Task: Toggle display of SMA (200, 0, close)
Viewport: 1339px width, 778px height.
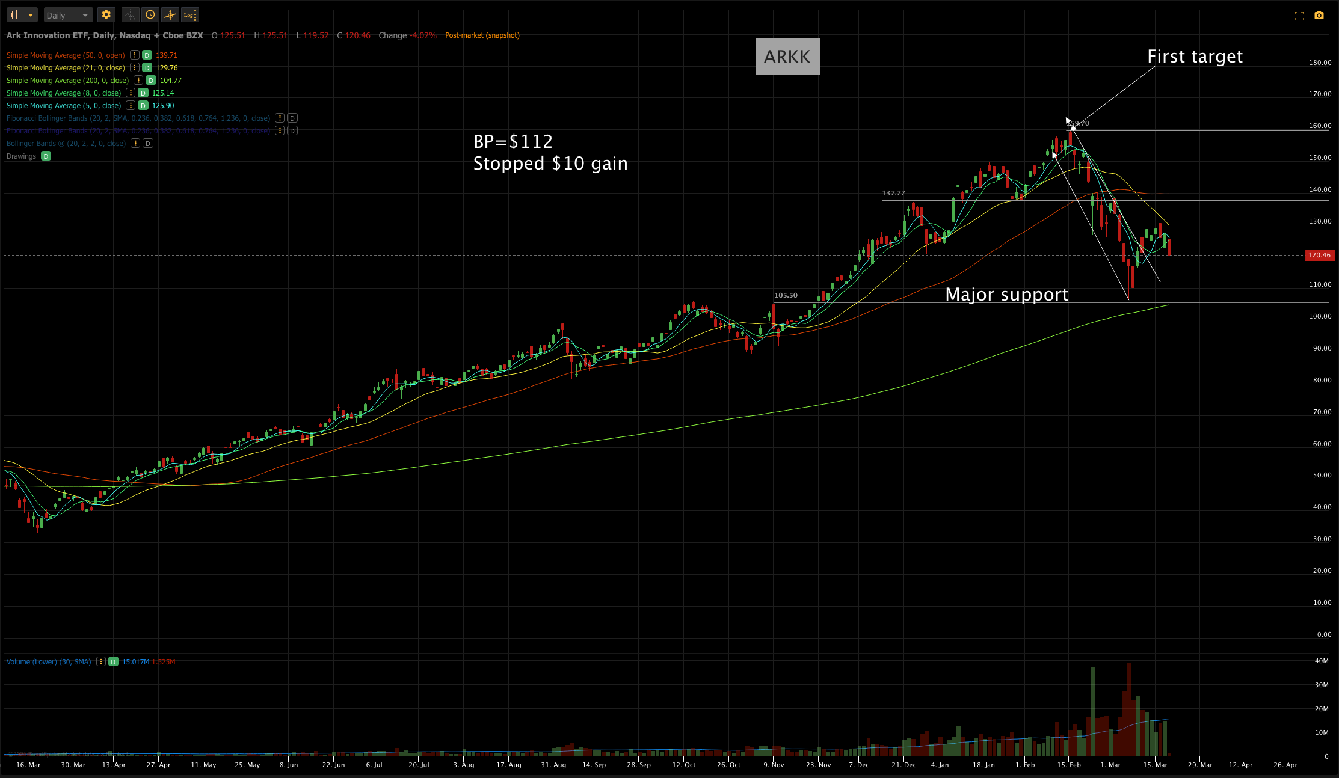Action: [x=151, y=80]
